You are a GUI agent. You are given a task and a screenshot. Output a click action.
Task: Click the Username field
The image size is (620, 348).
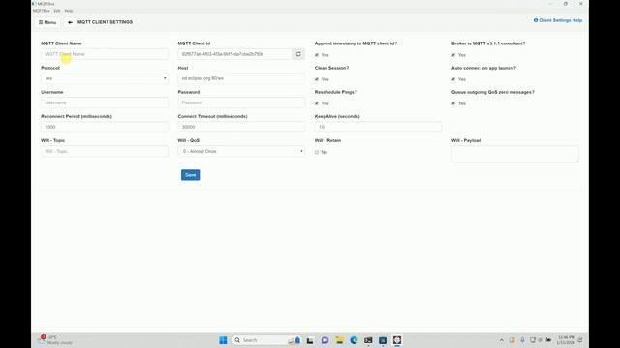pos(105,102)
